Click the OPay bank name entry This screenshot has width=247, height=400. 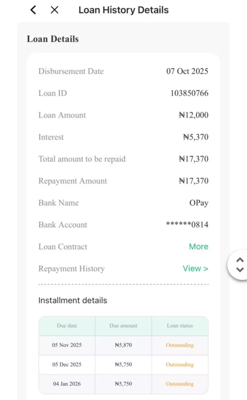point(199,203)
